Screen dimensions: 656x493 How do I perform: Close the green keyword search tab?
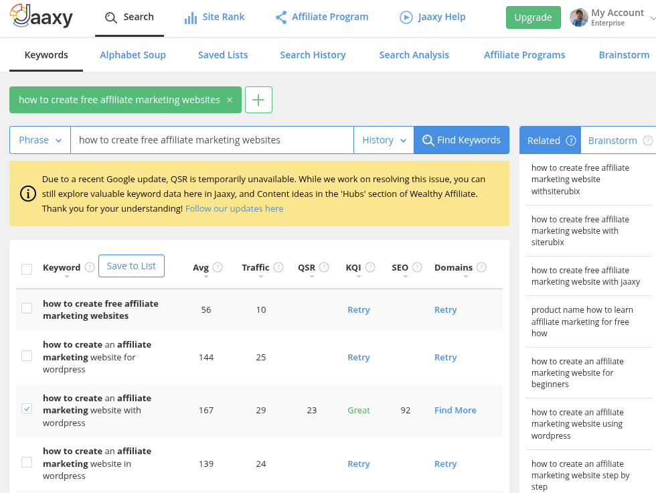[230, 100]
